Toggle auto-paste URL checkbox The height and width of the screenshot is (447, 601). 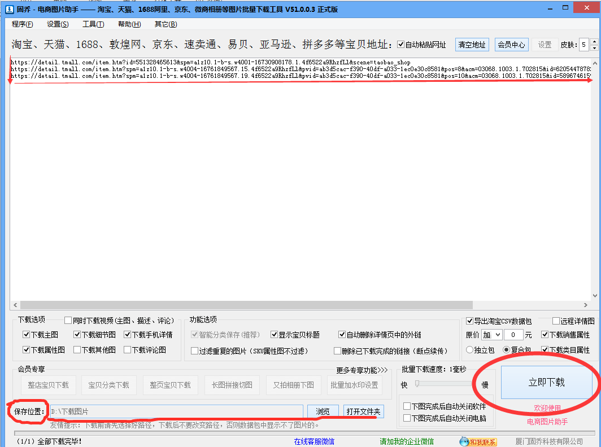pos(401,45)
